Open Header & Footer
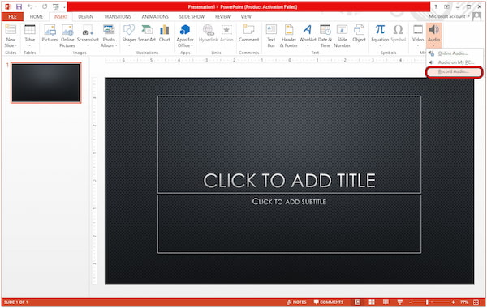Screen dimensions: 487x308 289,36
